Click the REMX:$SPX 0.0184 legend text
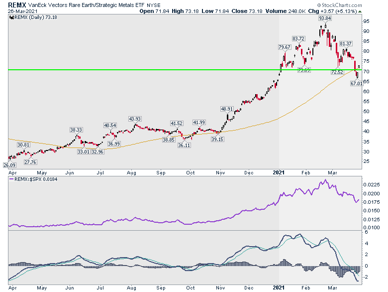 coord(36,179)
